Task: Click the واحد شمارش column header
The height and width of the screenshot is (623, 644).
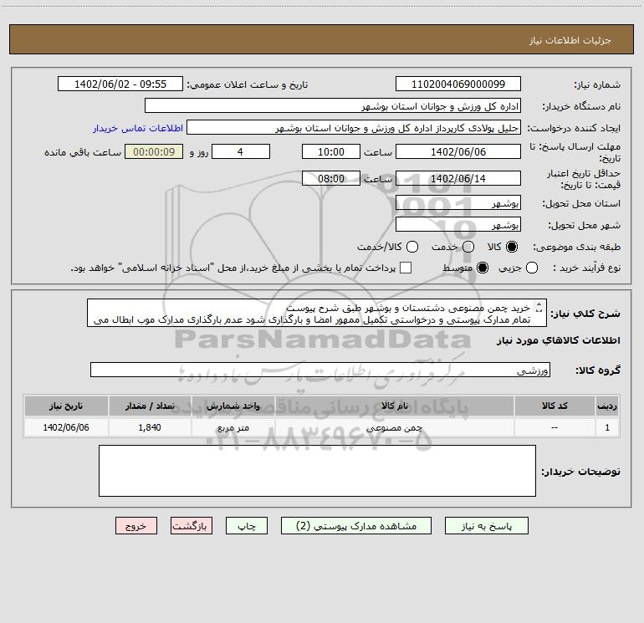Action: click(233, 406)
